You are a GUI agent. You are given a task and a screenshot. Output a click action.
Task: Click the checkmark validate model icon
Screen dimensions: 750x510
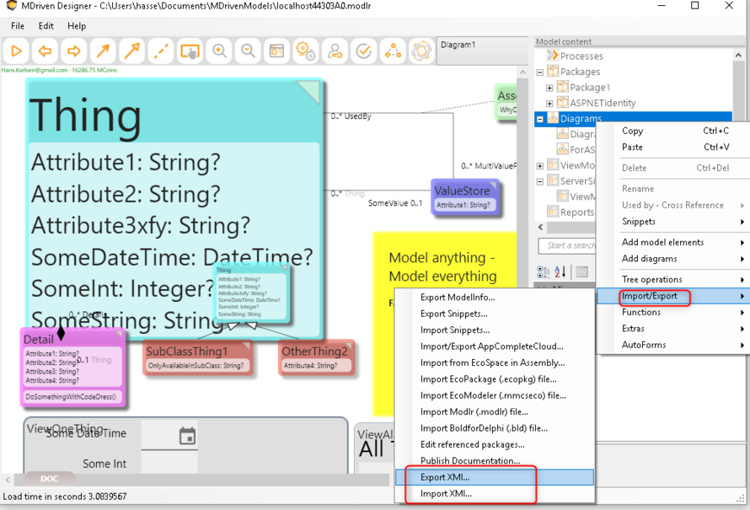coord(363,51)
